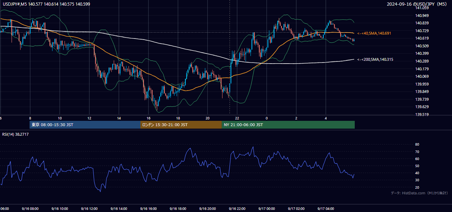The image size is (452, 212).
Task: Click bottom time label 9/17 02:00
Action: 296,208
